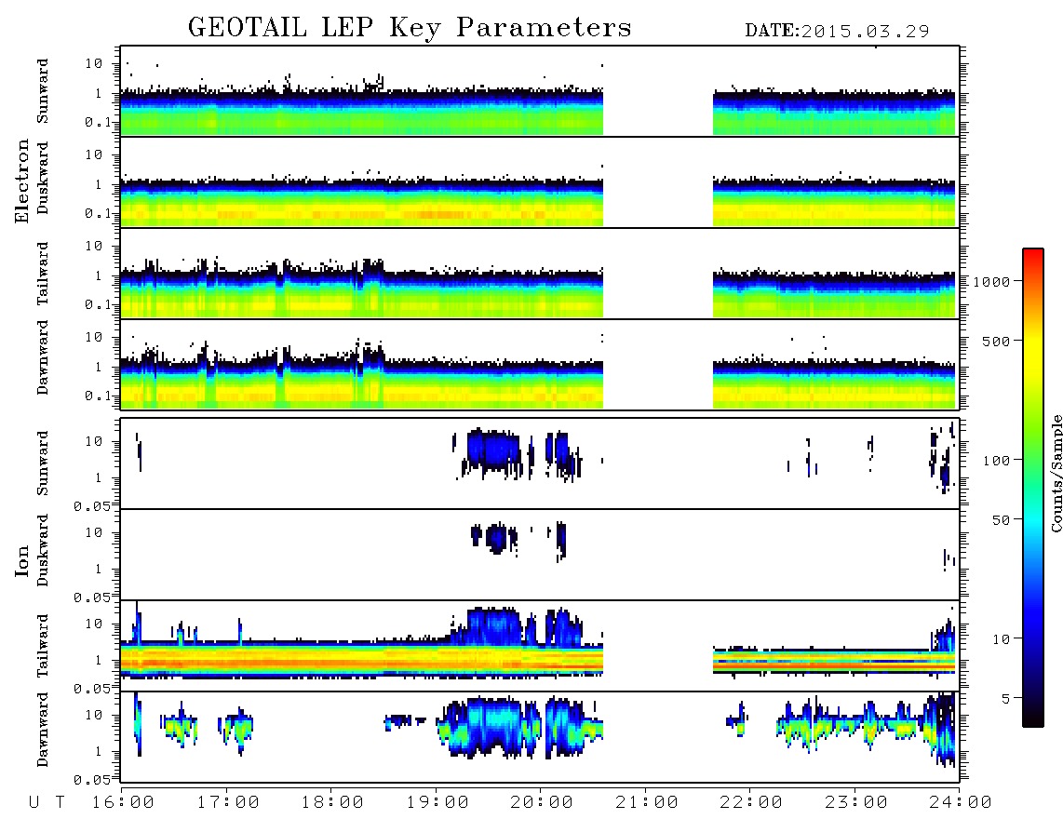Select the Electron Tailward axis label
Viewport: 1063px width, 819px height.
click(43, 274)
